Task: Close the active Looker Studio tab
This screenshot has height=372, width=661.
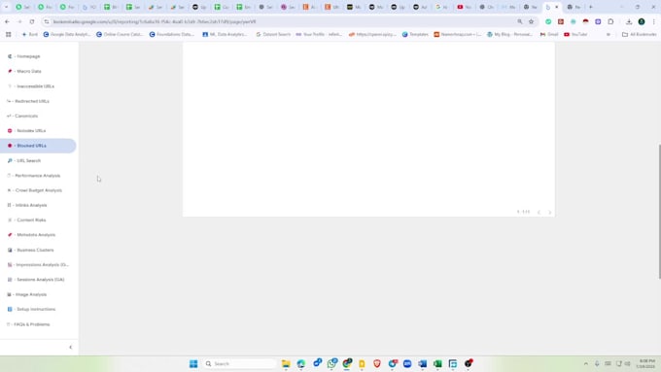Action: [x=556, y=7]
